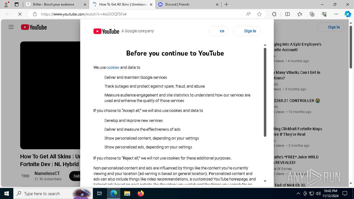Open Task View on taskbar
Viewport: 354px width, 199px height.
(x=100, y=193)
